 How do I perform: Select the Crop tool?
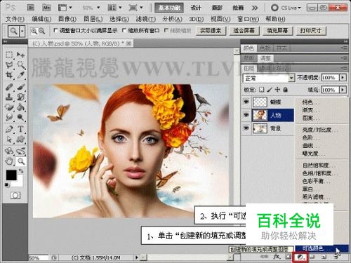pyautogui.click(x=9, y=75)
